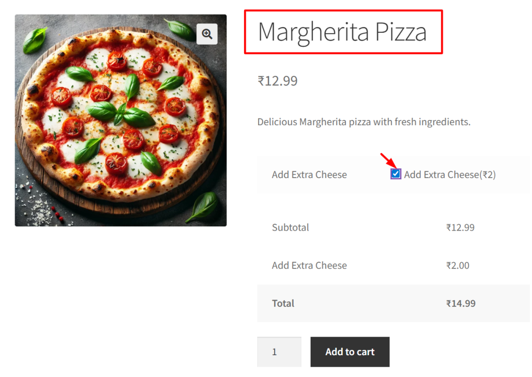Click the magnifier zoom icon on the pizza photo

pos(207,34)
